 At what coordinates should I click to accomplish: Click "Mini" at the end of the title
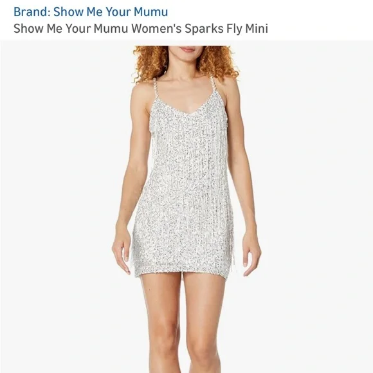[257, 28]
